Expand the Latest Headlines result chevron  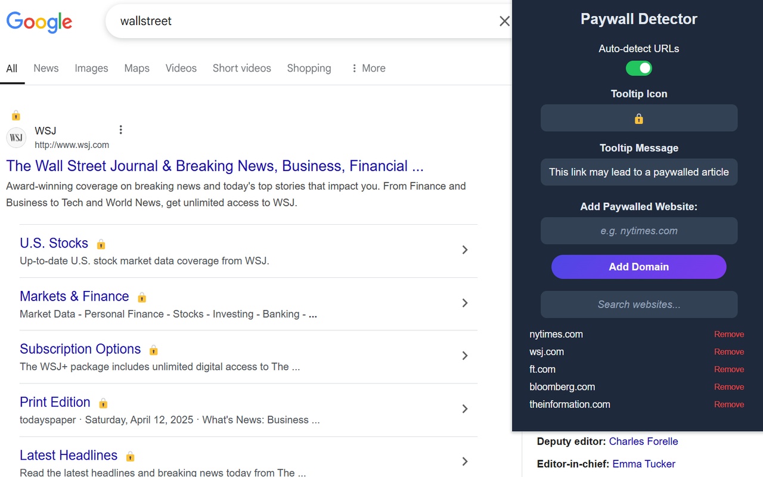tap(465, 461)
